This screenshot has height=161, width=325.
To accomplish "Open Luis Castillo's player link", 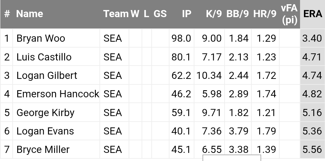I will tap(44, 57).
